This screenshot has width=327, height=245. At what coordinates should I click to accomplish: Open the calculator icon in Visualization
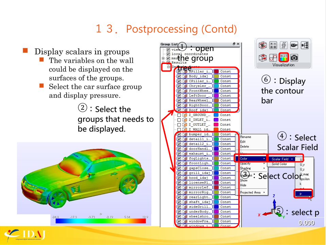(273, 45)
